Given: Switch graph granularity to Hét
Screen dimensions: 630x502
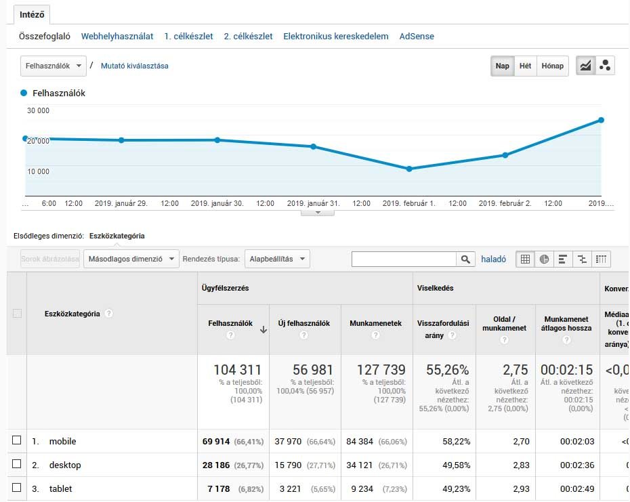Looking at the screenshot, I should (x=526, y=66).
